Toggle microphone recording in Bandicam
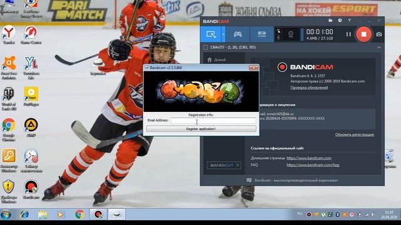The height and width of the screenshot is (225, 401). (278, 37)
